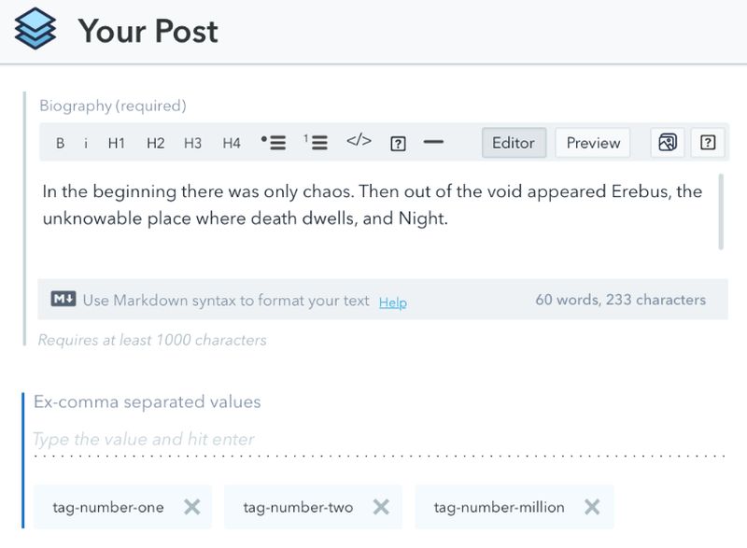
Task: Select the Editor tab
Action: (512, 143)
